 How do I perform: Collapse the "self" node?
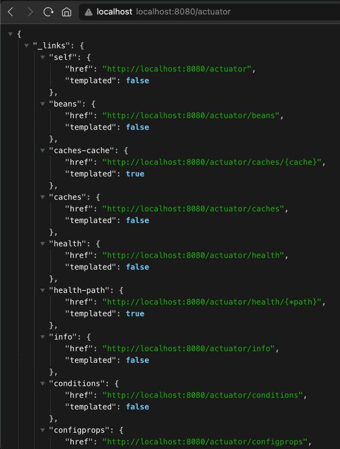click(x=42, y=57)
